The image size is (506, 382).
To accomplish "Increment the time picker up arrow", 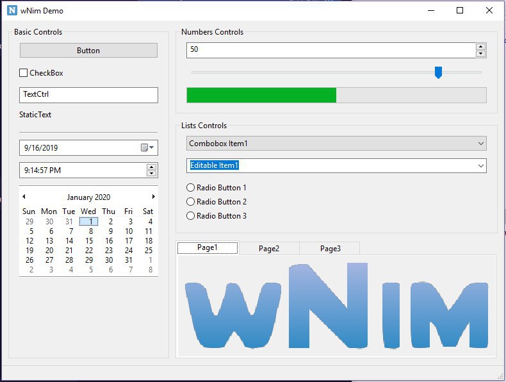I will pos(151,167).
